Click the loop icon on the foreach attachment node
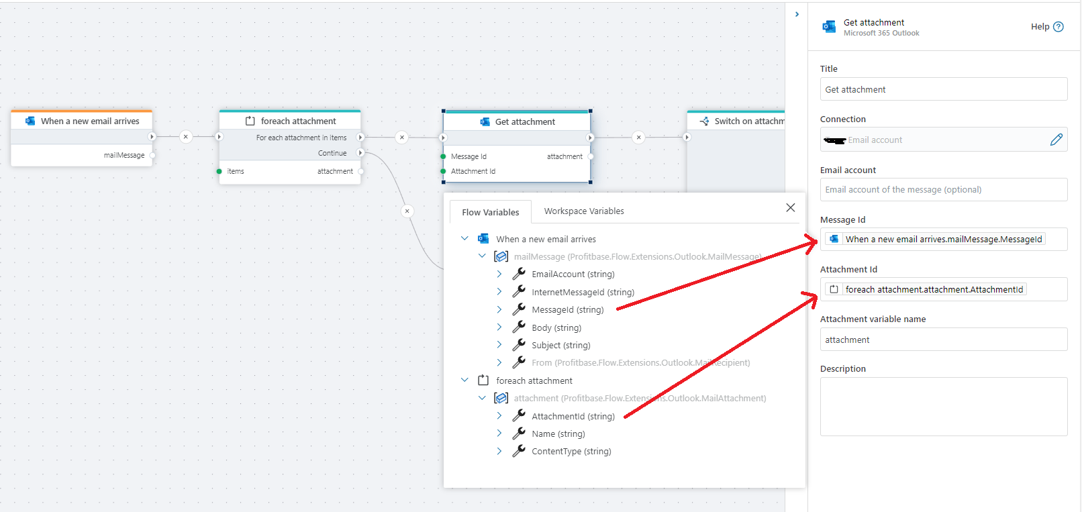1082x512 pixels. (x=250, y=121)
